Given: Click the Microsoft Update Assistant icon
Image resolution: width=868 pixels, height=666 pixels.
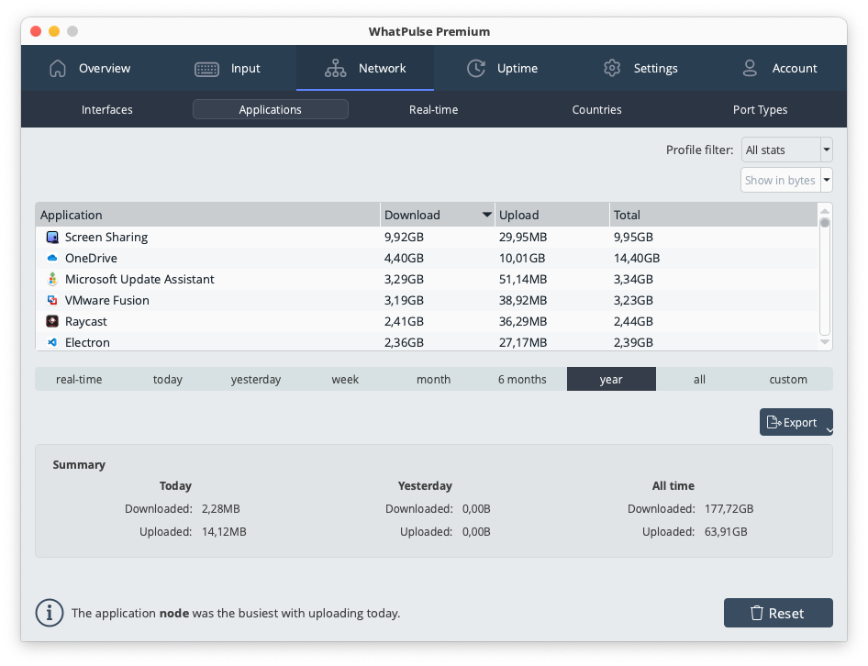Looking at the screenshot, I should point(52,280).
